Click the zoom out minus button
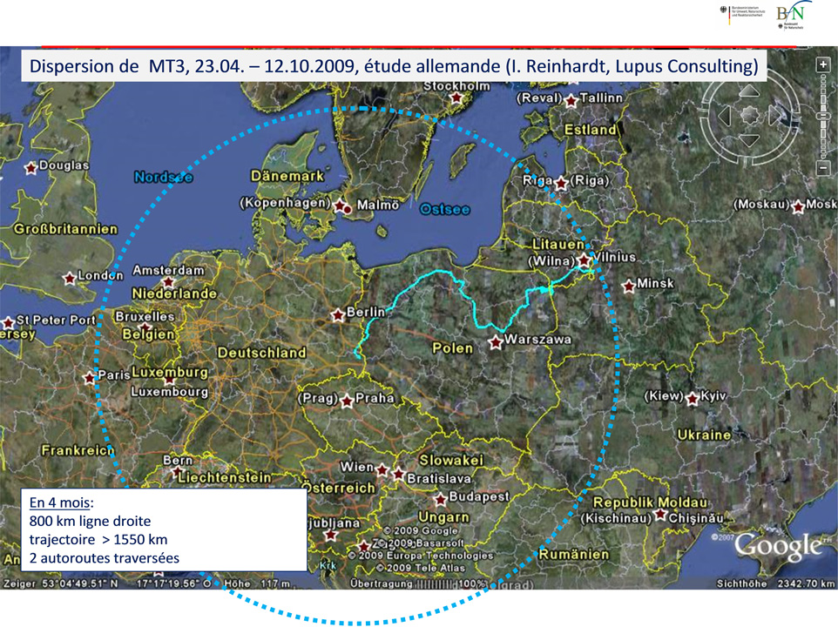This screenshot has height=627, width=838. pyautogui.click(x=823, y=169)
